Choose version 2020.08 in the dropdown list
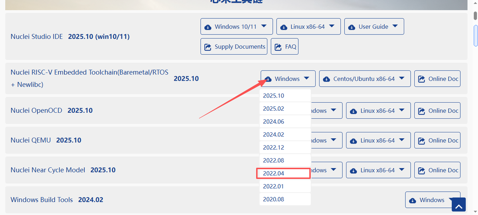478x215 pixels. (285, 199)
